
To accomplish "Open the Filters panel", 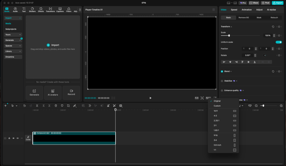I will click(x=69, y=10).
